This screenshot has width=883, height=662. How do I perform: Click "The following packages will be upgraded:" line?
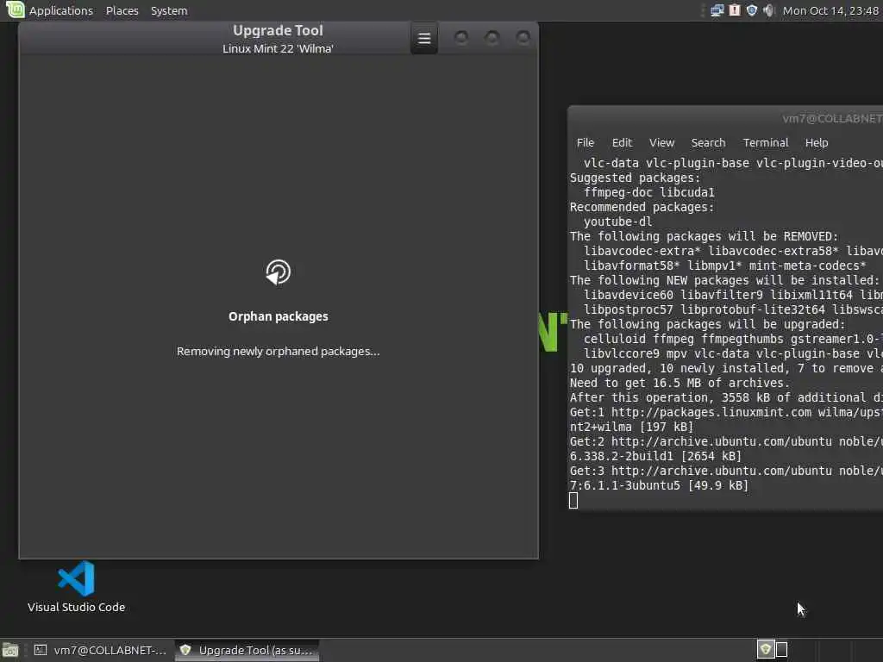pos(707,324)
